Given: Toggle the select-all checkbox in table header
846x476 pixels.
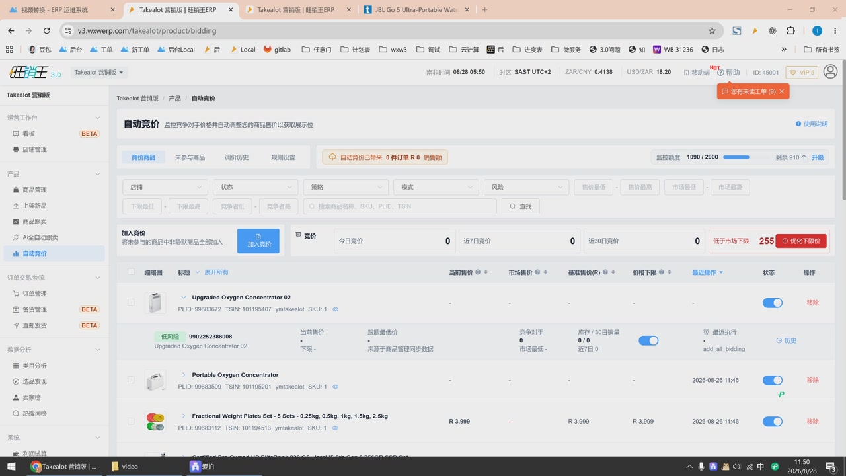Looking at the screenshot, I should click(x=131, y=272).
